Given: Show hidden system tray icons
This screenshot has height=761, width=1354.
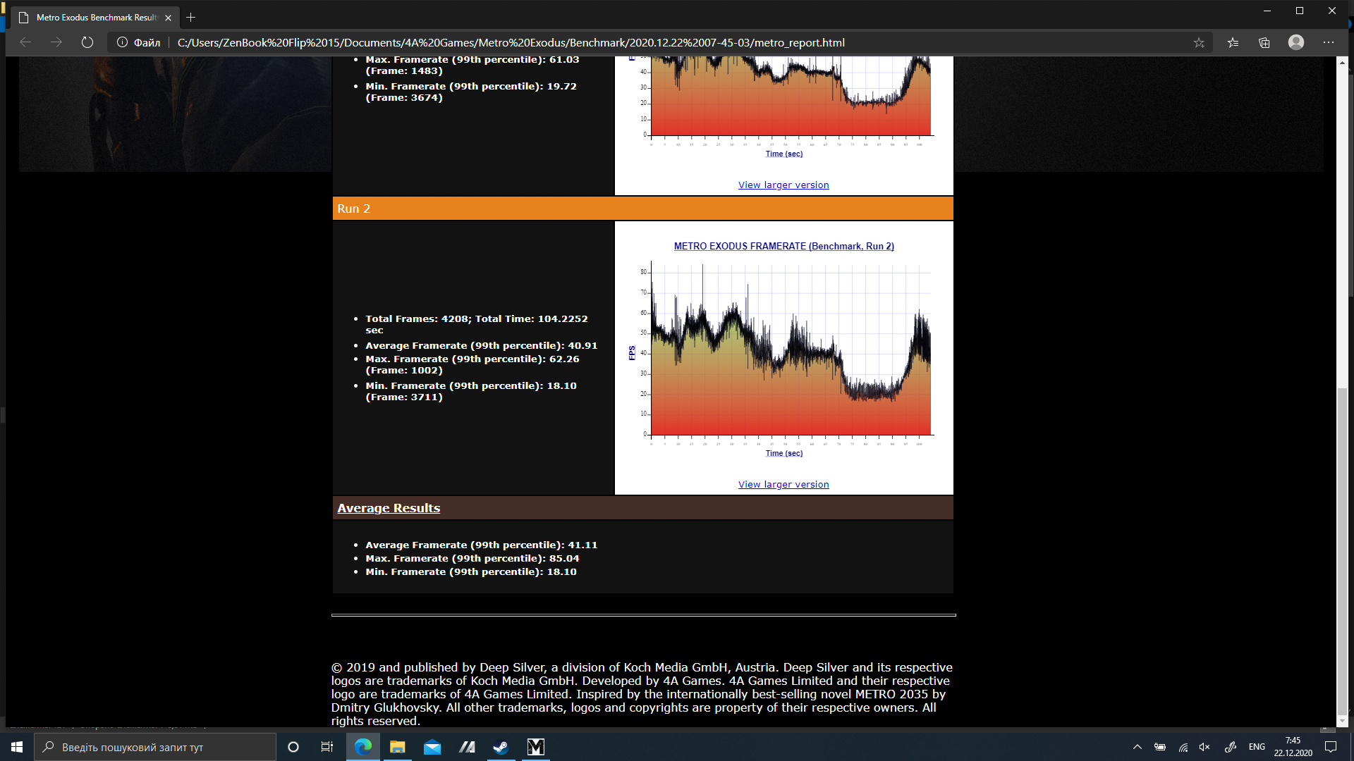Looking at the screenshot, I should [1137, 747].
